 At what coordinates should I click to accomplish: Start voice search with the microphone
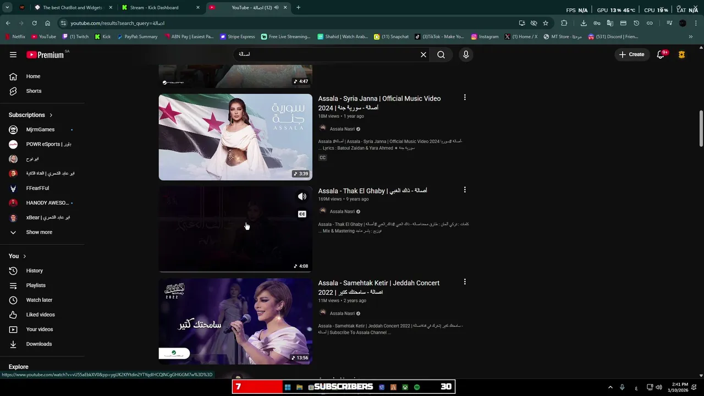click(x=466, y=54)
